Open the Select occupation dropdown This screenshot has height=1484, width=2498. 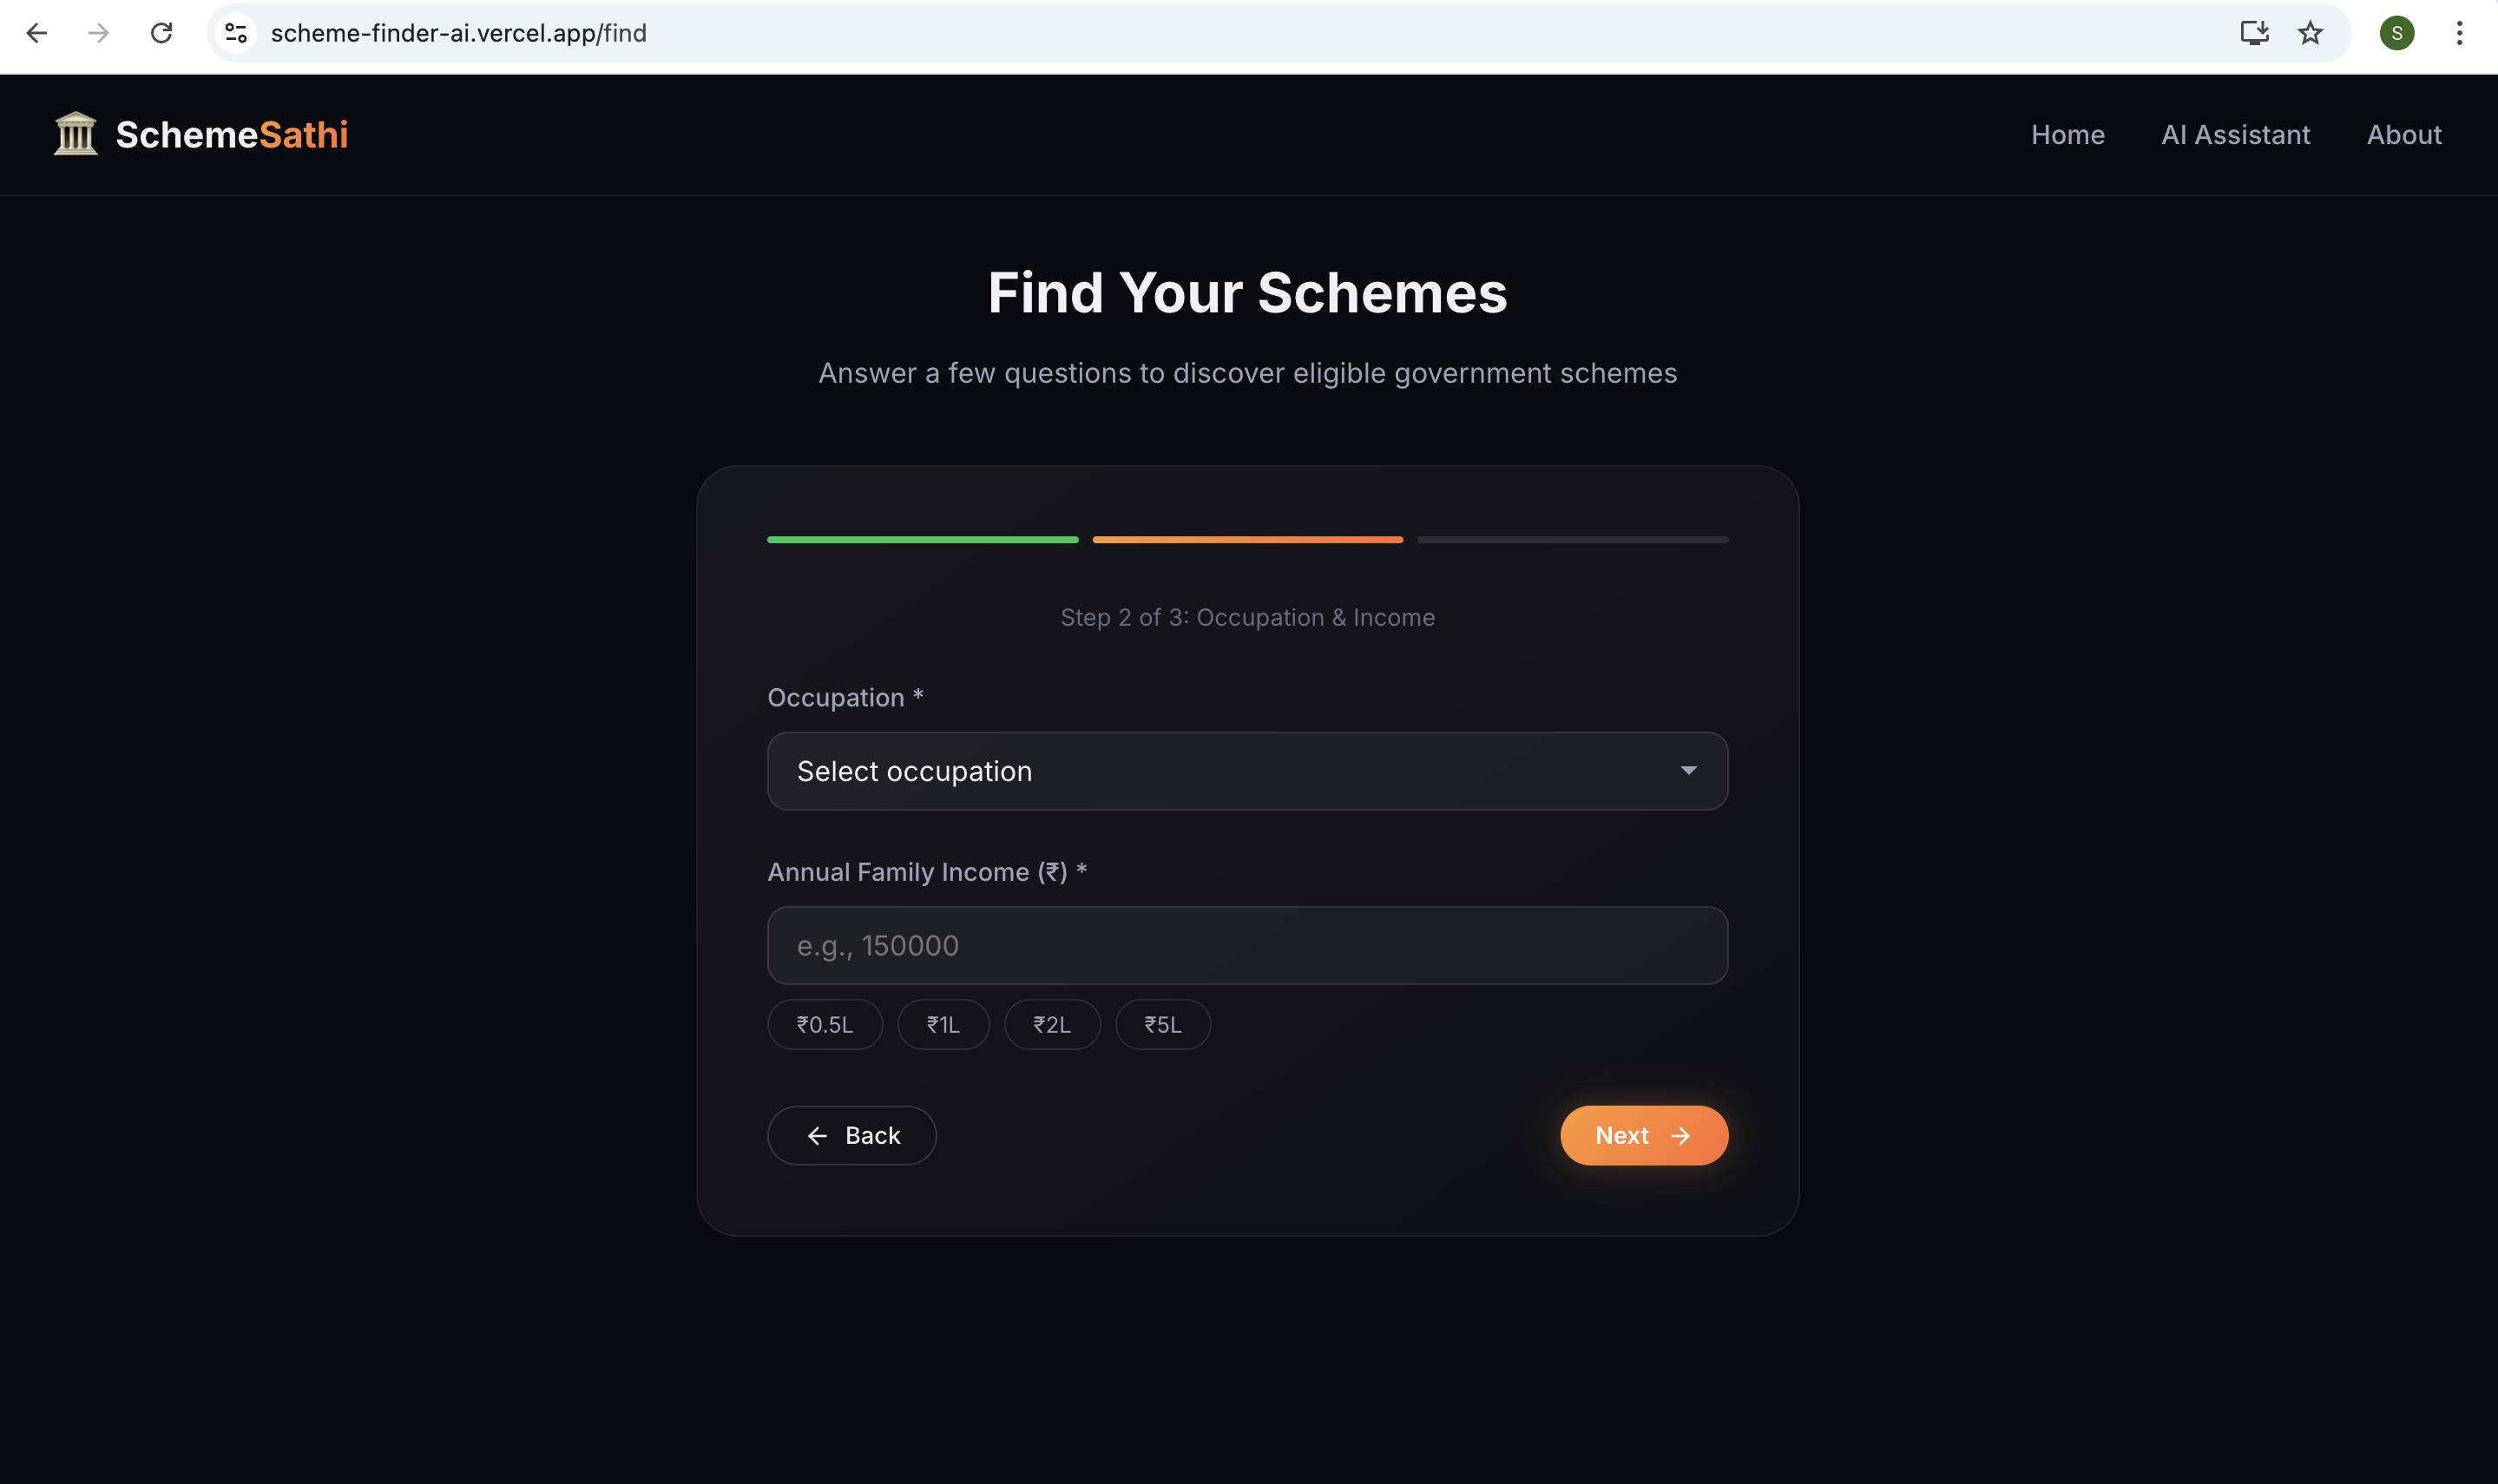pos(1247,771)
